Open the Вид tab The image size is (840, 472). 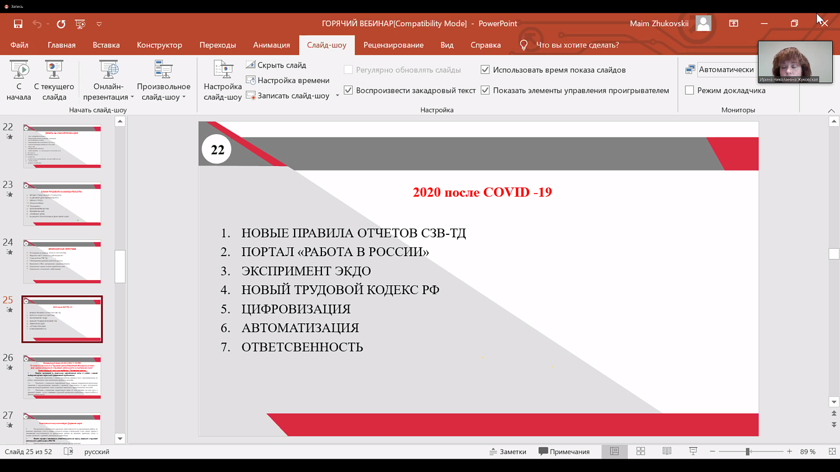coord(447,45)
